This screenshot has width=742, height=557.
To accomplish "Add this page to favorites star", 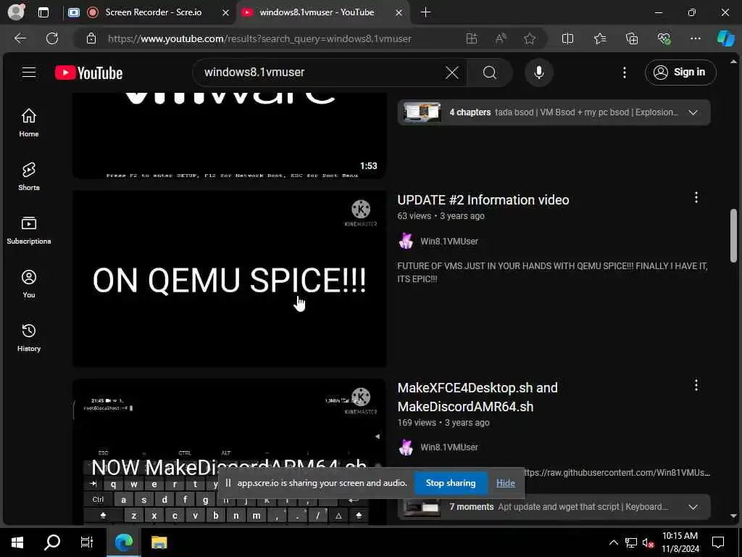I will pos(530,39).
